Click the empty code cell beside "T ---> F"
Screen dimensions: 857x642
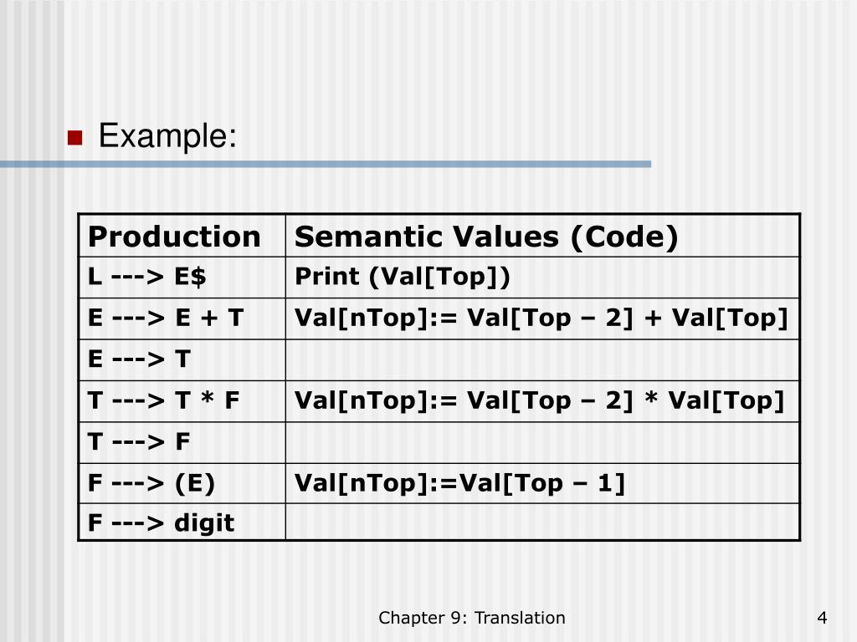542,442
